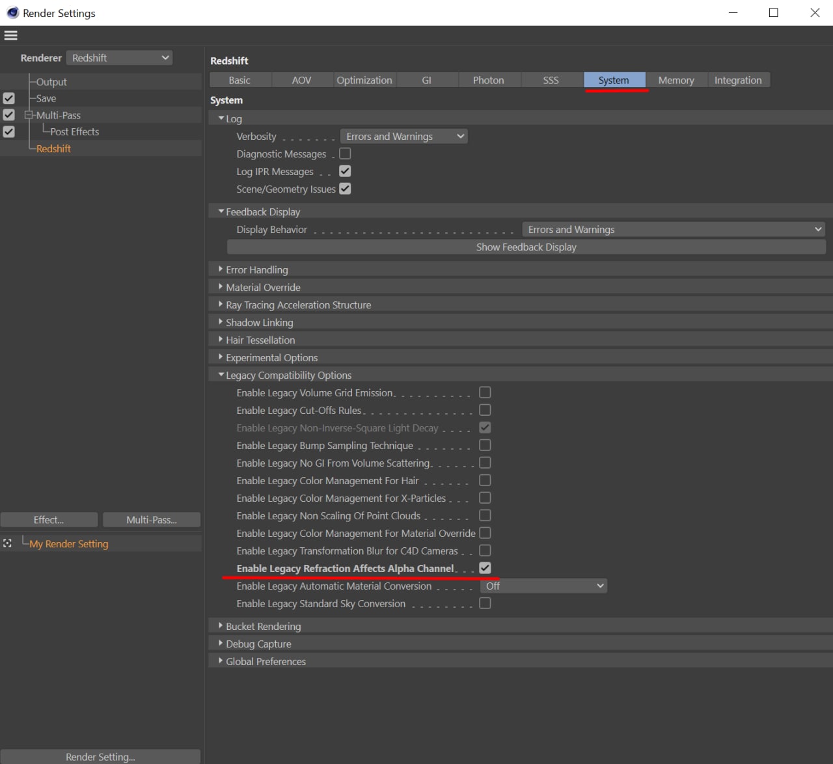This screenshot has width=833, height=764.
Task: Disable Log IPR Messages checkbox
Action: tap(345, 171)
